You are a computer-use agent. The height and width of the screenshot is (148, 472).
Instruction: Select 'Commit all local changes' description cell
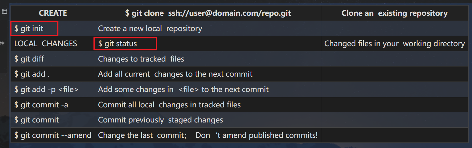click(x=169, y=105)
